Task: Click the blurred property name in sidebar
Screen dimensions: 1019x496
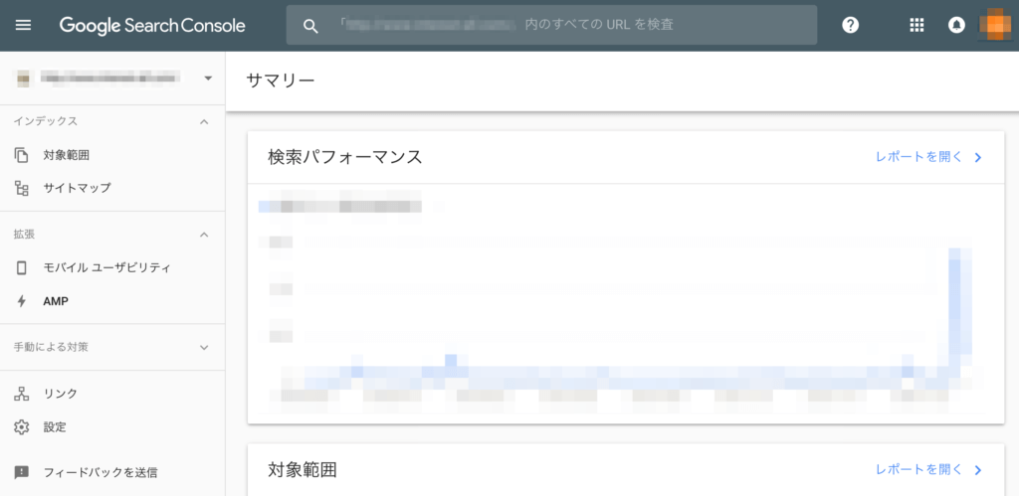Action: click(x=109, y=78)
